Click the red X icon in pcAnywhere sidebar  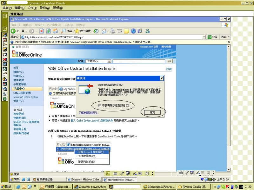(5, 59)
